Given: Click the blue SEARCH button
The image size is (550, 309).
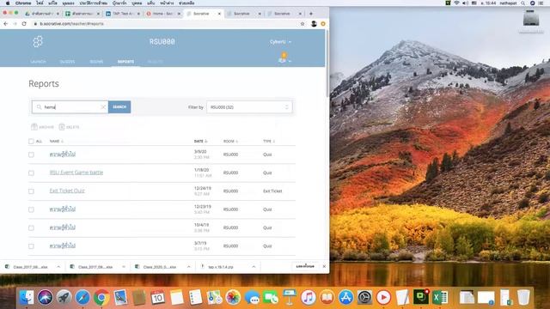Looking at the screenshot, I should pos(119,106).
